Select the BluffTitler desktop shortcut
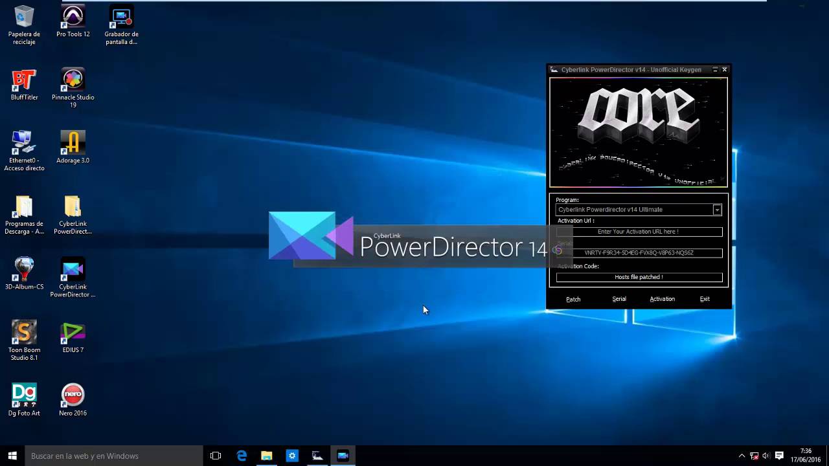Image resolution: width=829 pixels, height=466 pixels. click(x=24, y=85)
